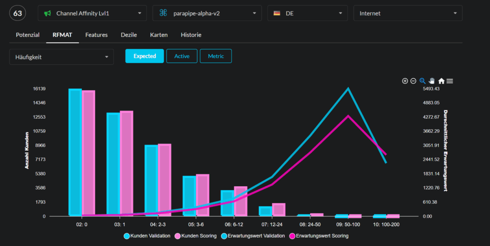
Task: Open the Häufigkeit selection dropdown
Action: point(62,56)
